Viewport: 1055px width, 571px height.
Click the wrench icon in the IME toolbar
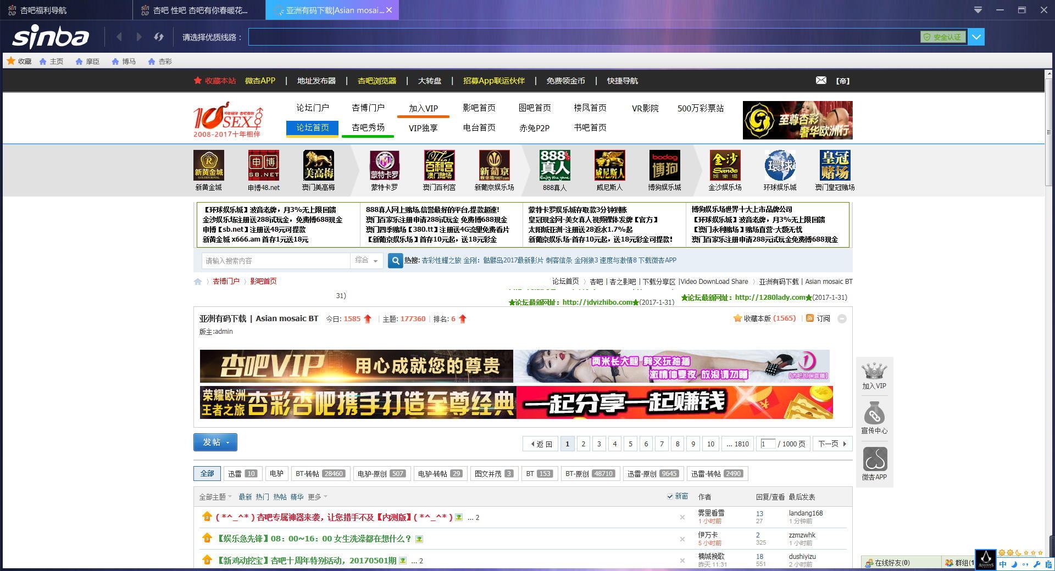pos(1036,563)
